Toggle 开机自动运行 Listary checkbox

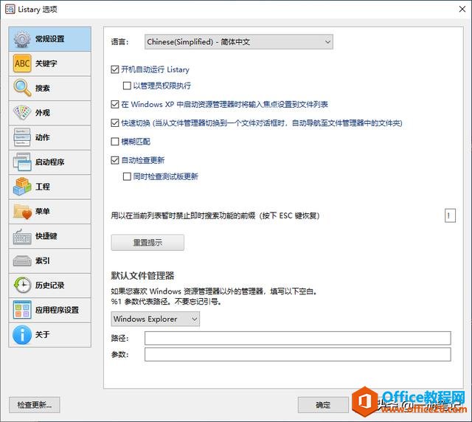point(115,69)
